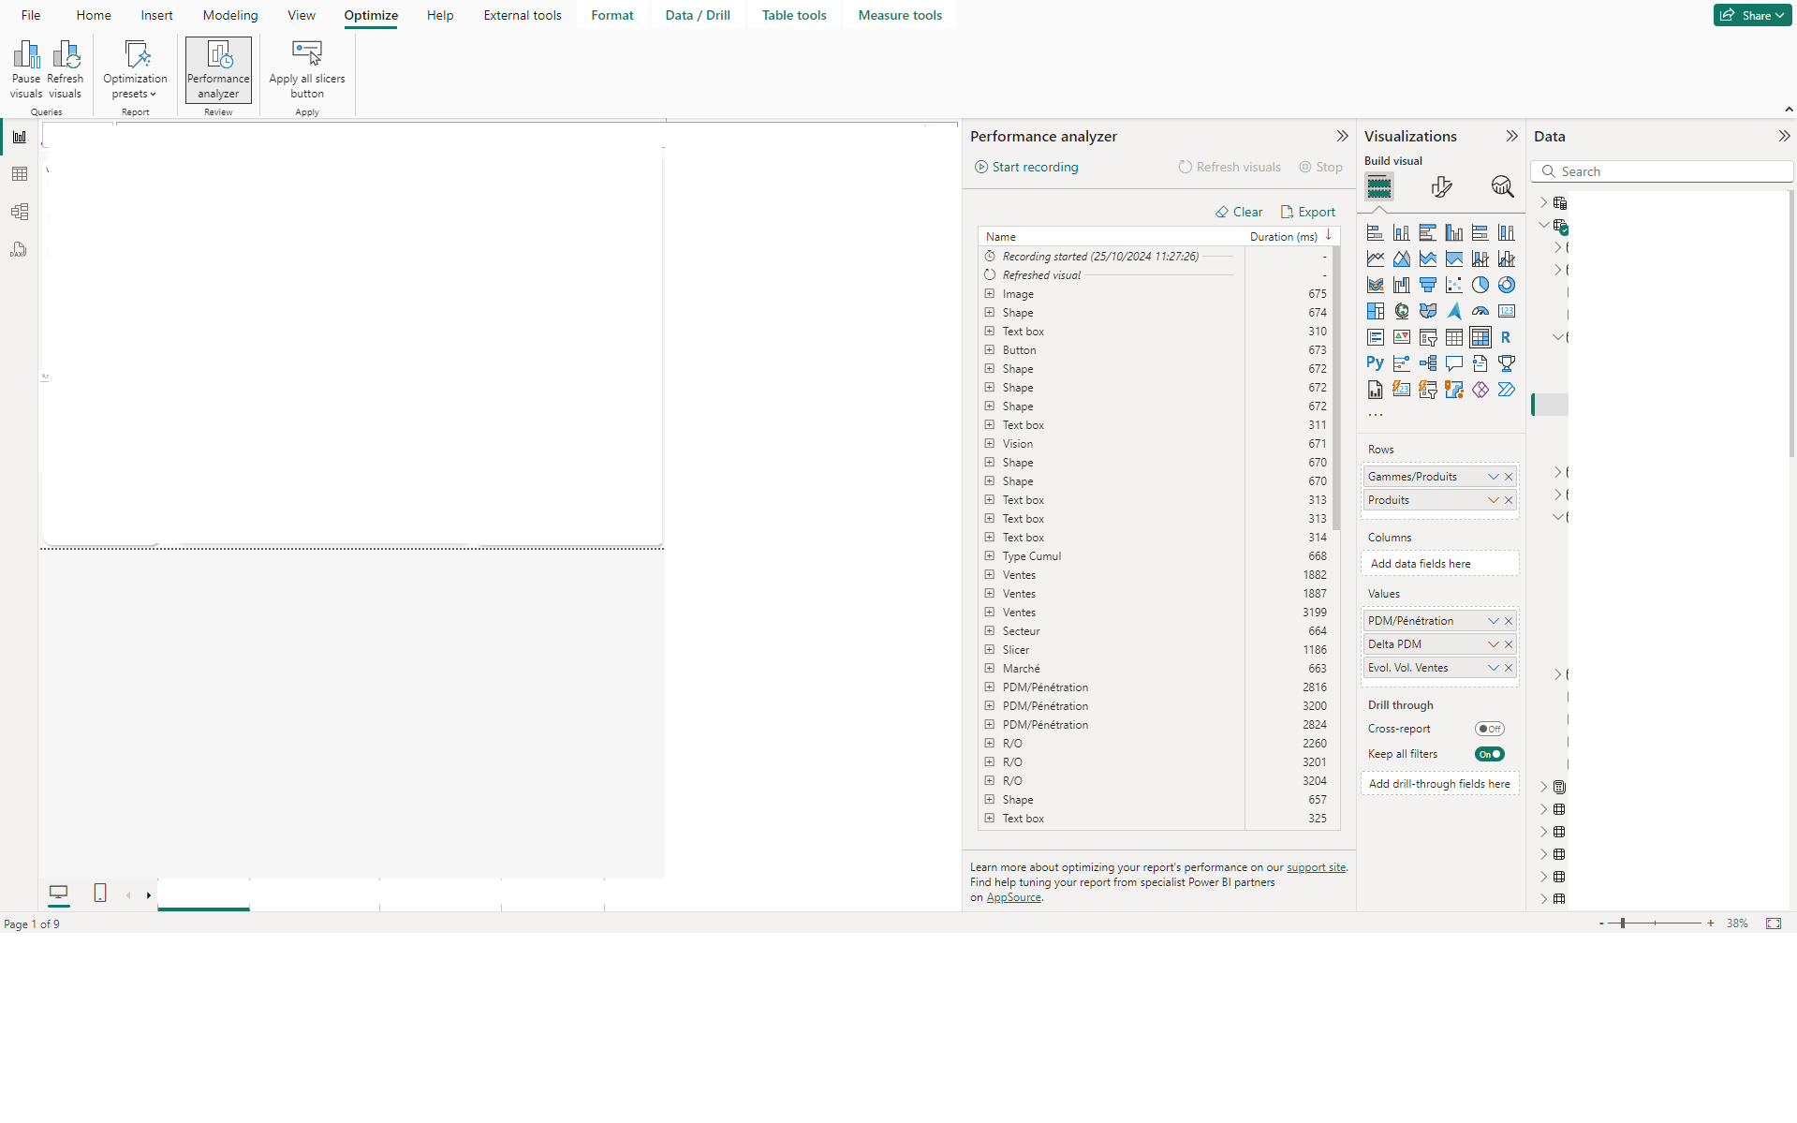Open the AppSource link
1797x1123 pixels.
click(1013, 897)
